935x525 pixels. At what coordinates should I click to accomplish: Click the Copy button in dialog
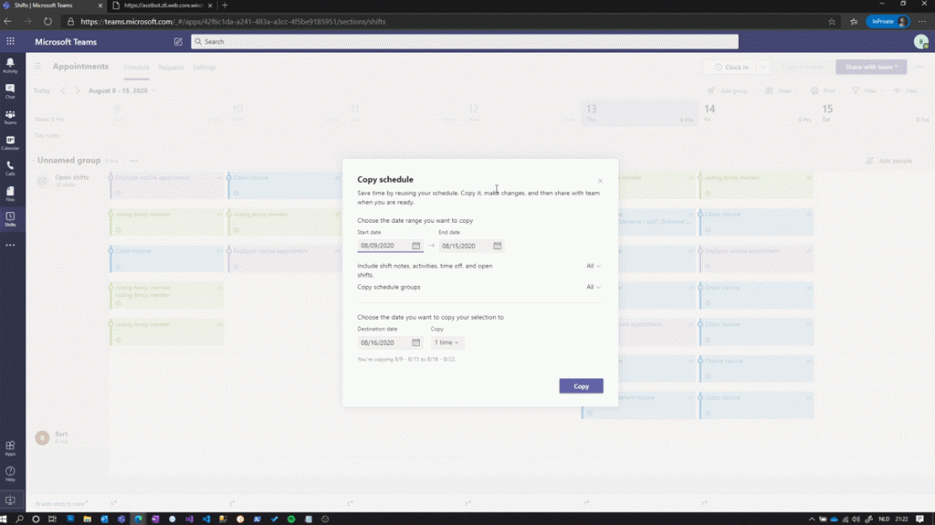click(581, 386)
